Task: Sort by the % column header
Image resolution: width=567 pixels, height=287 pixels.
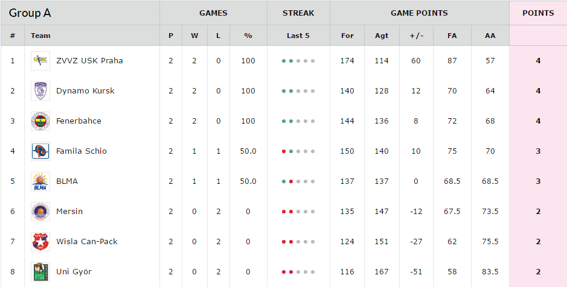Action: [248, 36]
